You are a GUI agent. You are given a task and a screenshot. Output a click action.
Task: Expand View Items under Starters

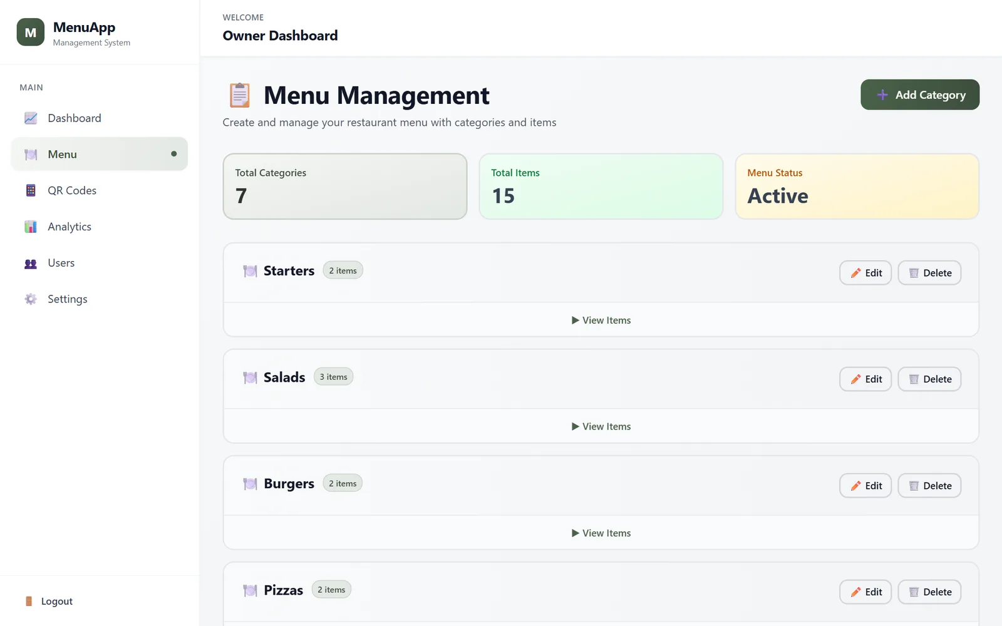601,320
